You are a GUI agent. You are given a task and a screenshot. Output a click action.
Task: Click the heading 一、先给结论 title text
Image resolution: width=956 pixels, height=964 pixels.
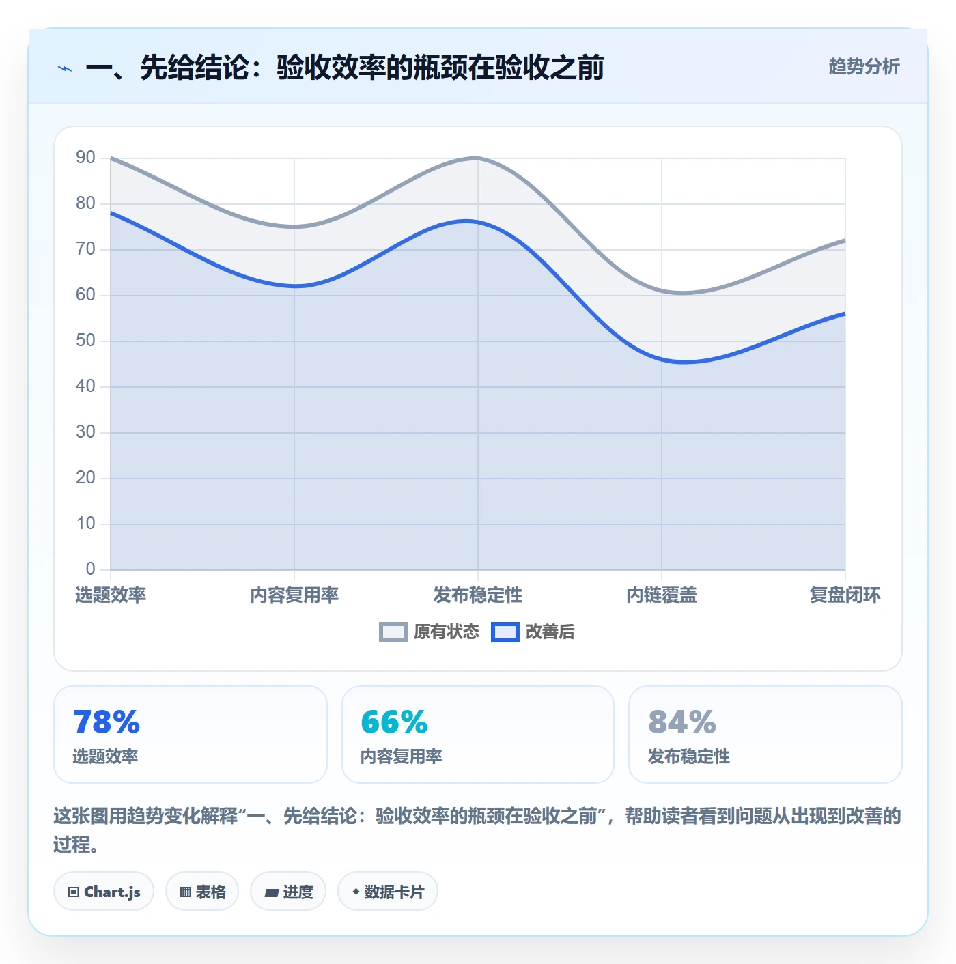pos(345,68)
